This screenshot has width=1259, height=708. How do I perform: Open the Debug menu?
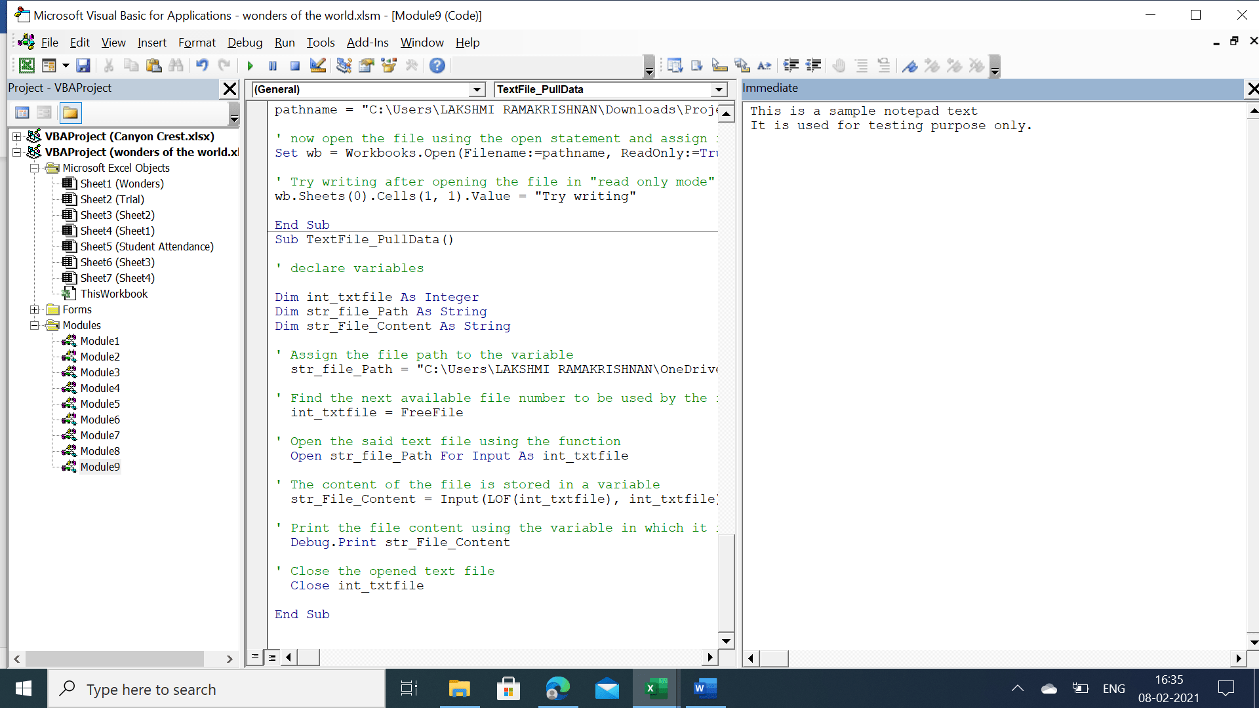(245, 43)
